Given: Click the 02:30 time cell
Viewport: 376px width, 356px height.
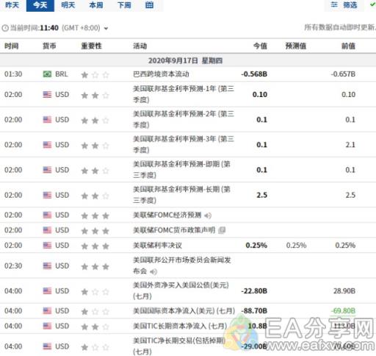Looking at the screenshot, I should pos(13,266).
